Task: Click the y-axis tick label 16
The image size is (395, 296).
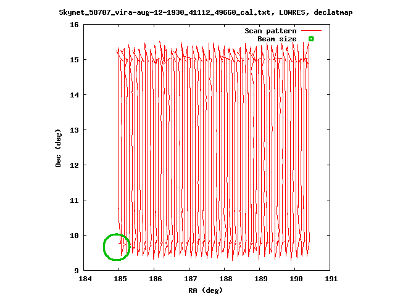Action: click(74, 25)
